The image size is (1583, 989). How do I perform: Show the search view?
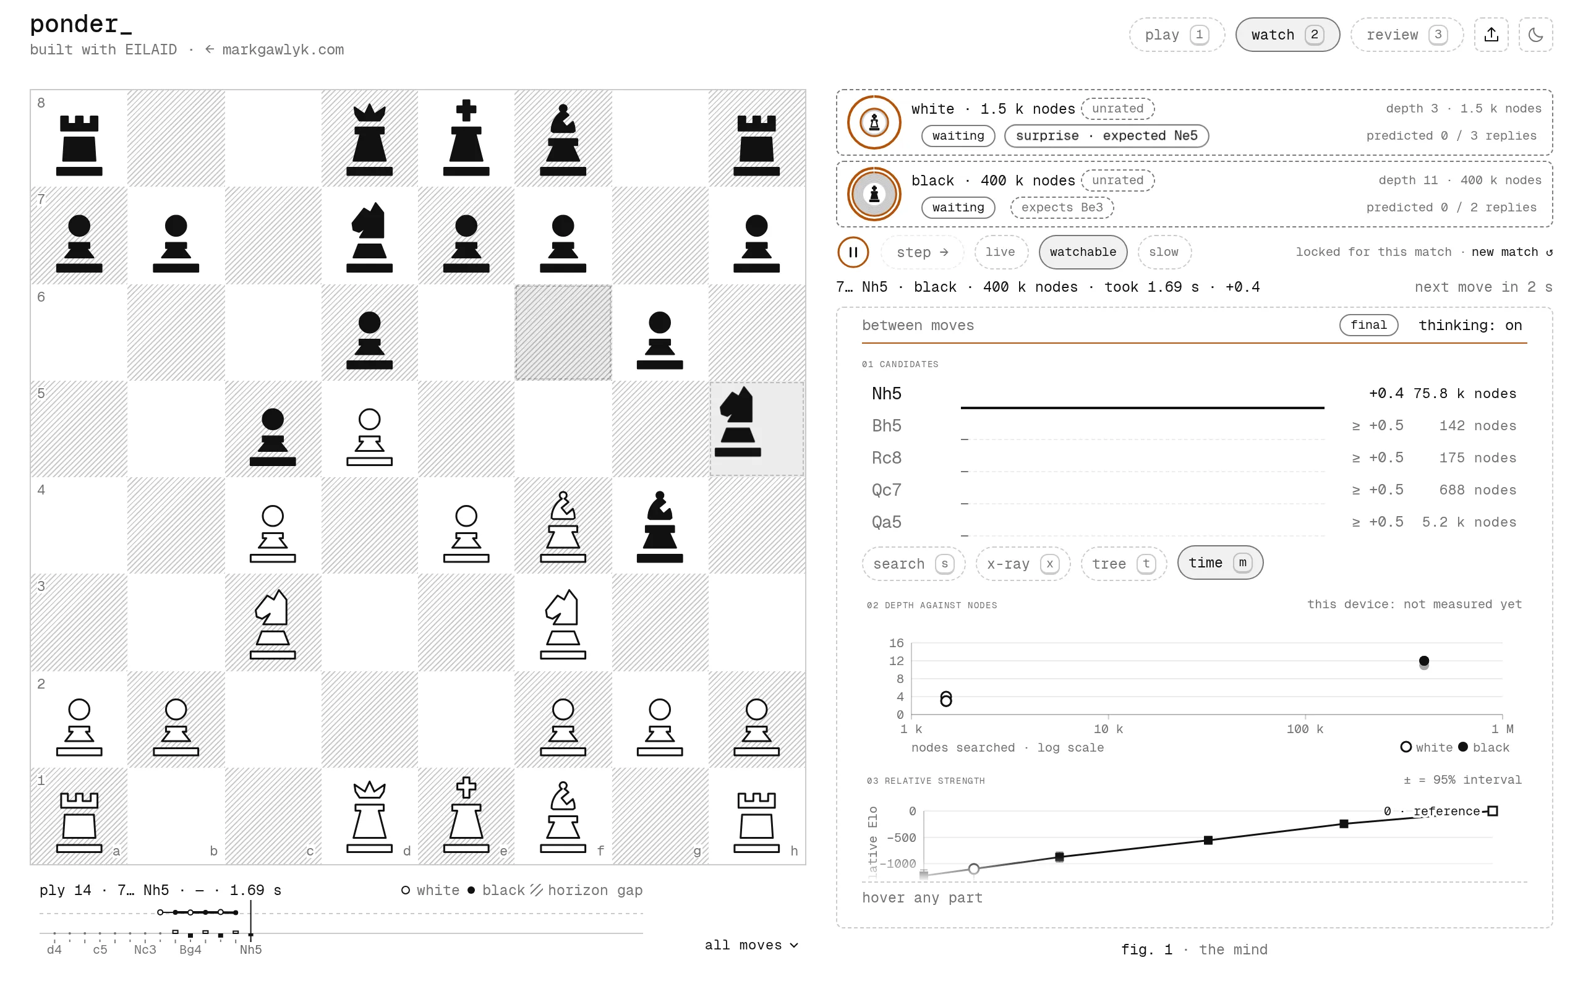(x=913, y=563)
